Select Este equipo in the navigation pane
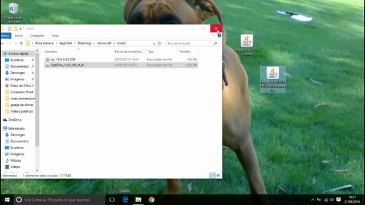 tap(17, 128)
